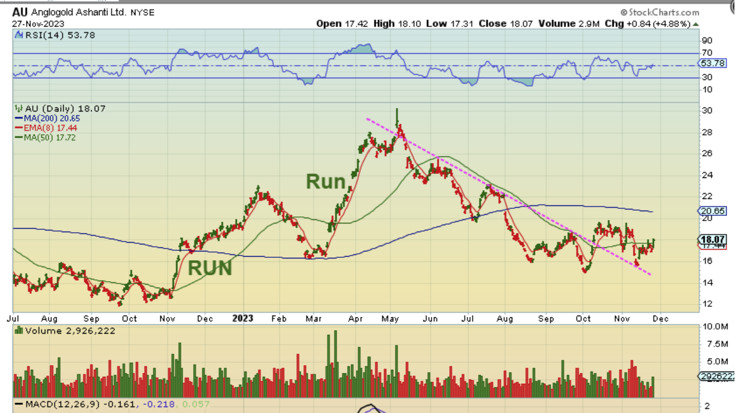The image size is (735, 413).
Task: Click the red EMA(8) legend line
Action: (17, 128)
